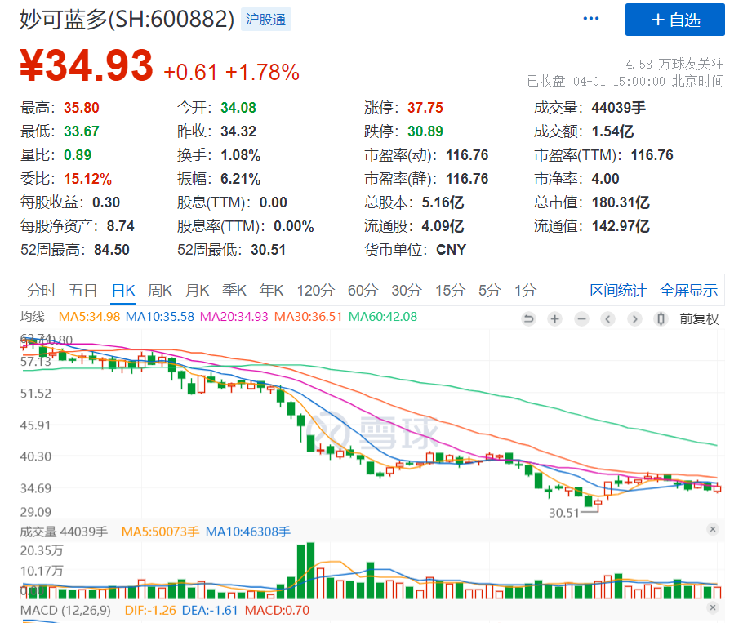Click the chart reset undo arrow icon

[528, 318]
